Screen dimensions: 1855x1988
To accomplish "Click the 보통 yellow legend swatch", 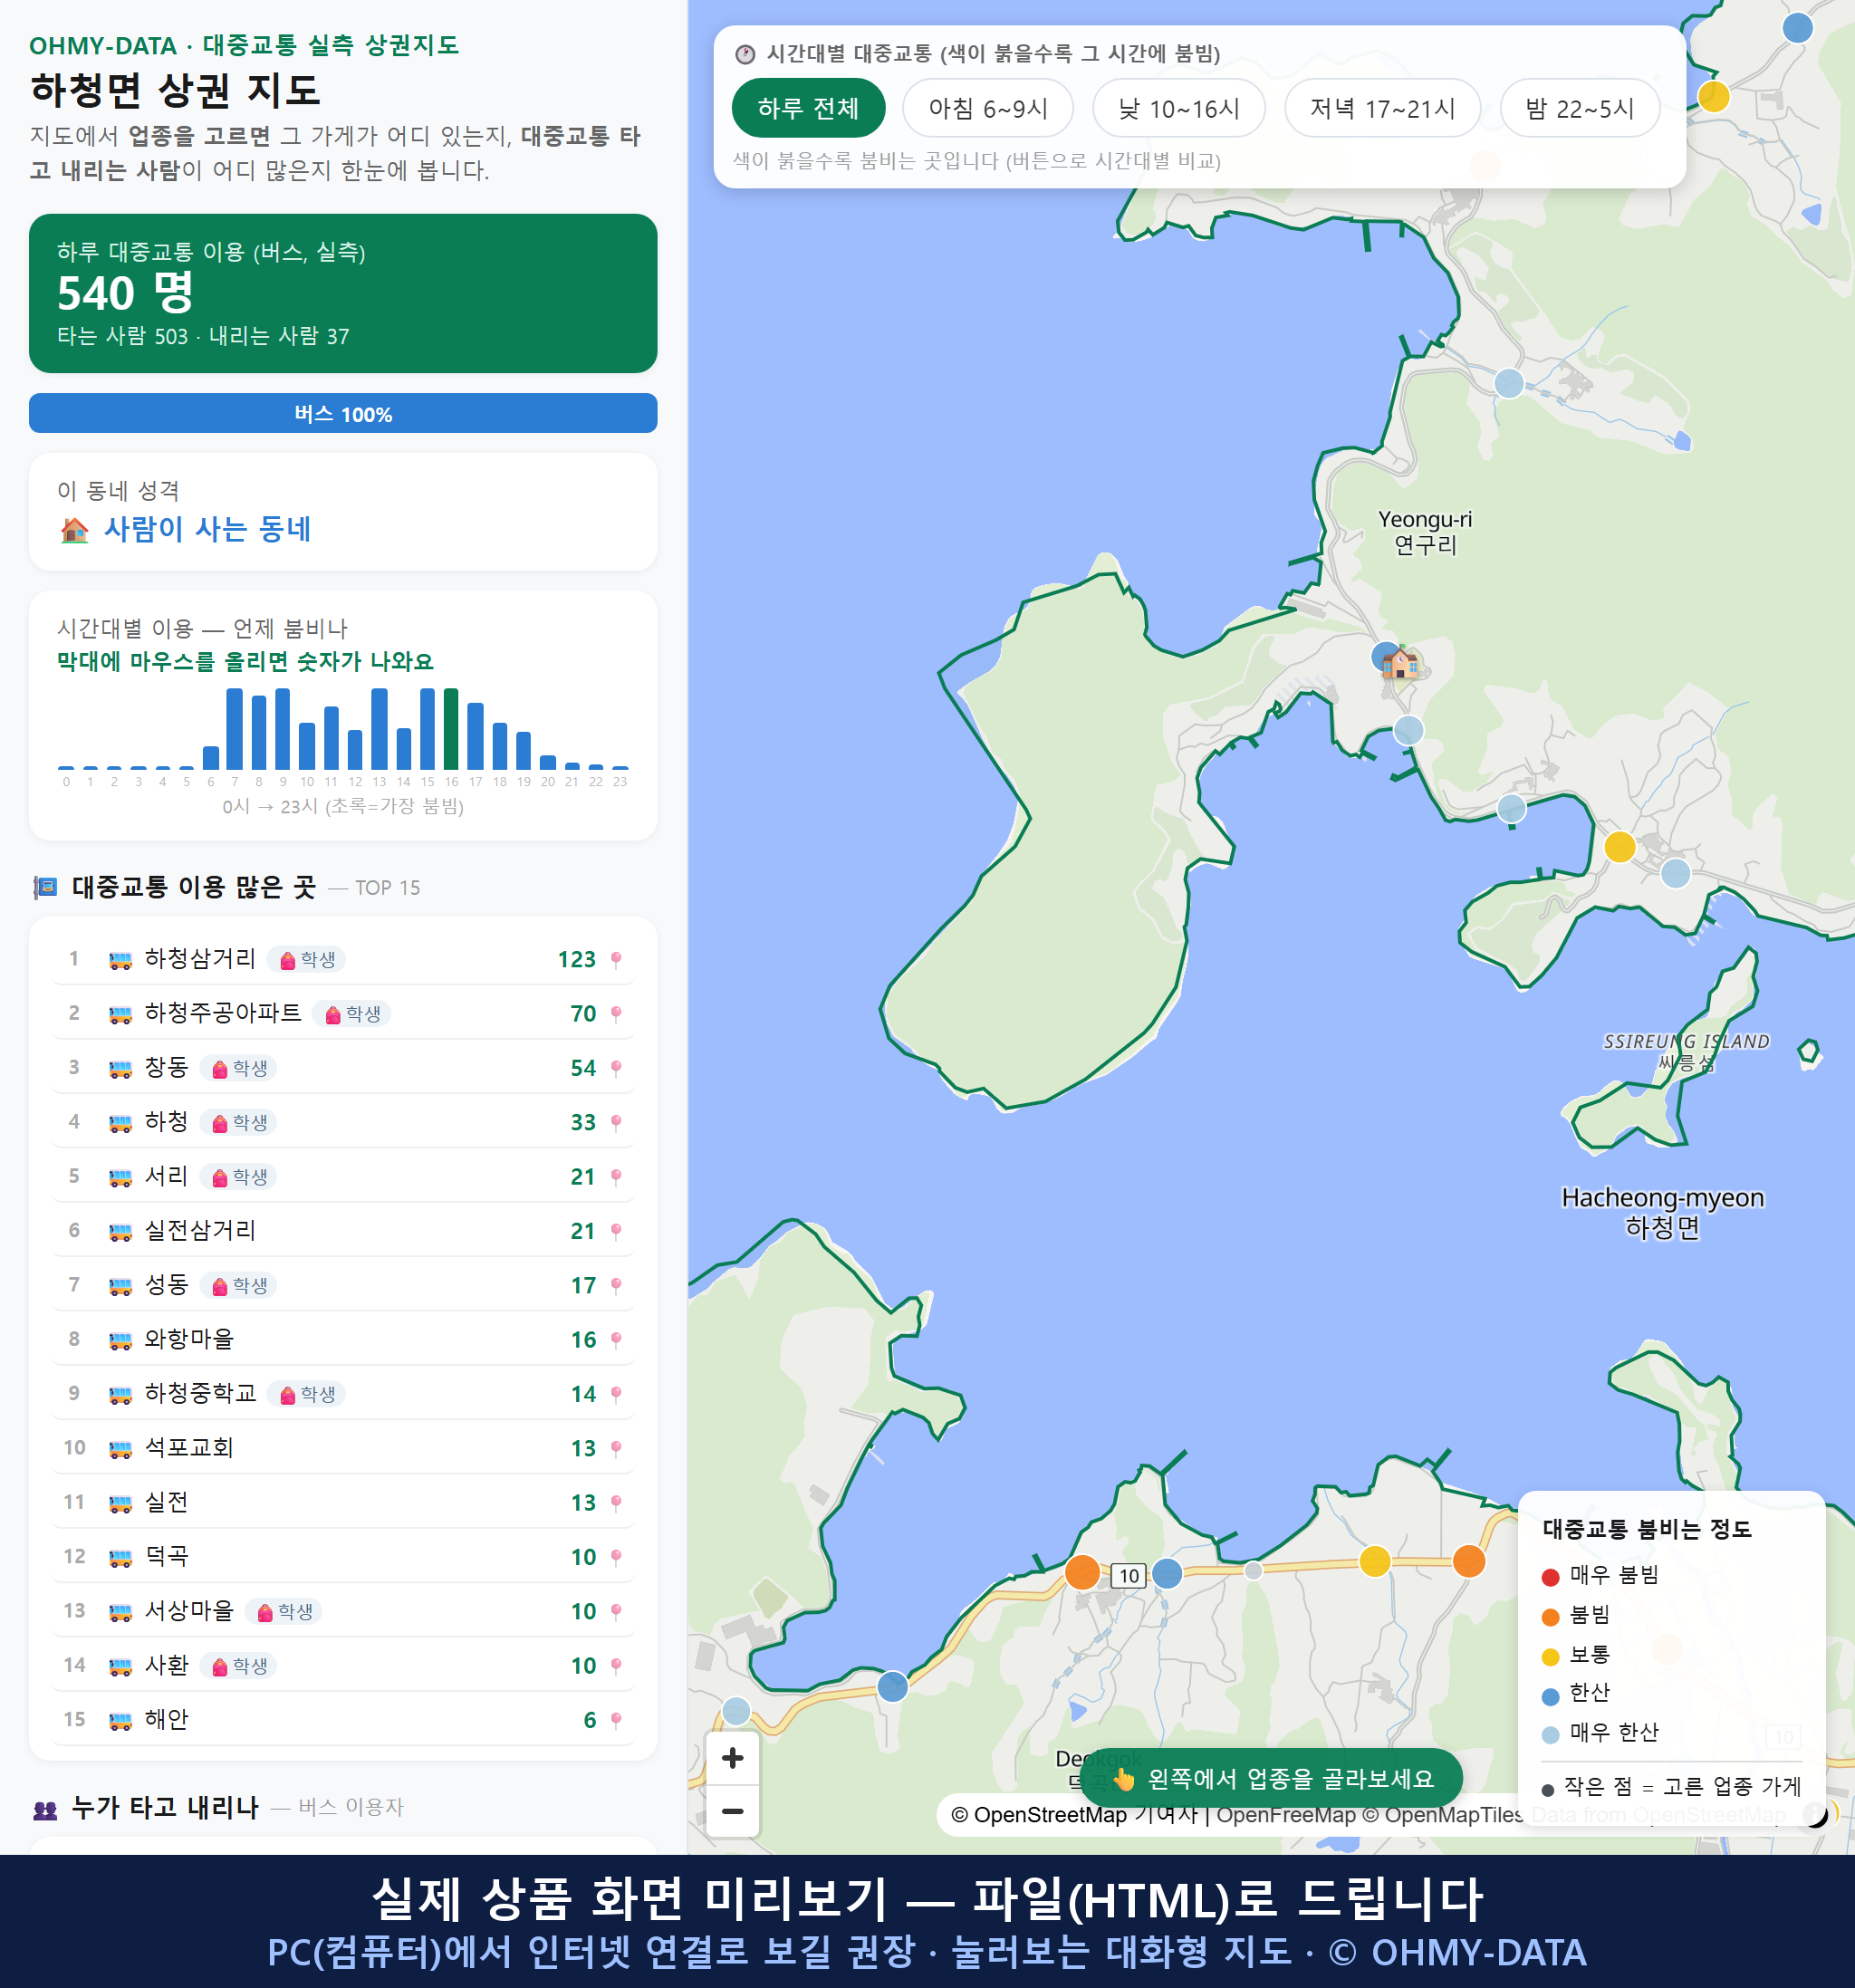I will click(1550, 1657).
